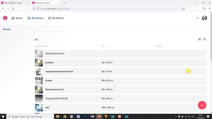Viewport: 212px width, 119px height.
Task: Switch to Firefox in taskbar
Action: click(99, 116)
